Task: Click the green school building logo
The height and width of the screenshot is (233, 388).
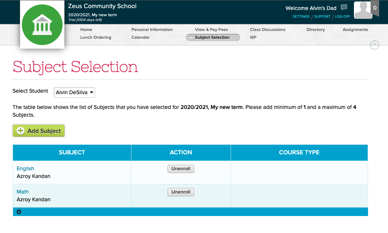Action: 42,25
